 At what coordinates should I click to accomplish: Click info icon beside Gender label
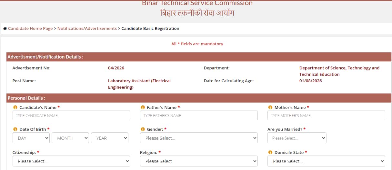(143, 129)
